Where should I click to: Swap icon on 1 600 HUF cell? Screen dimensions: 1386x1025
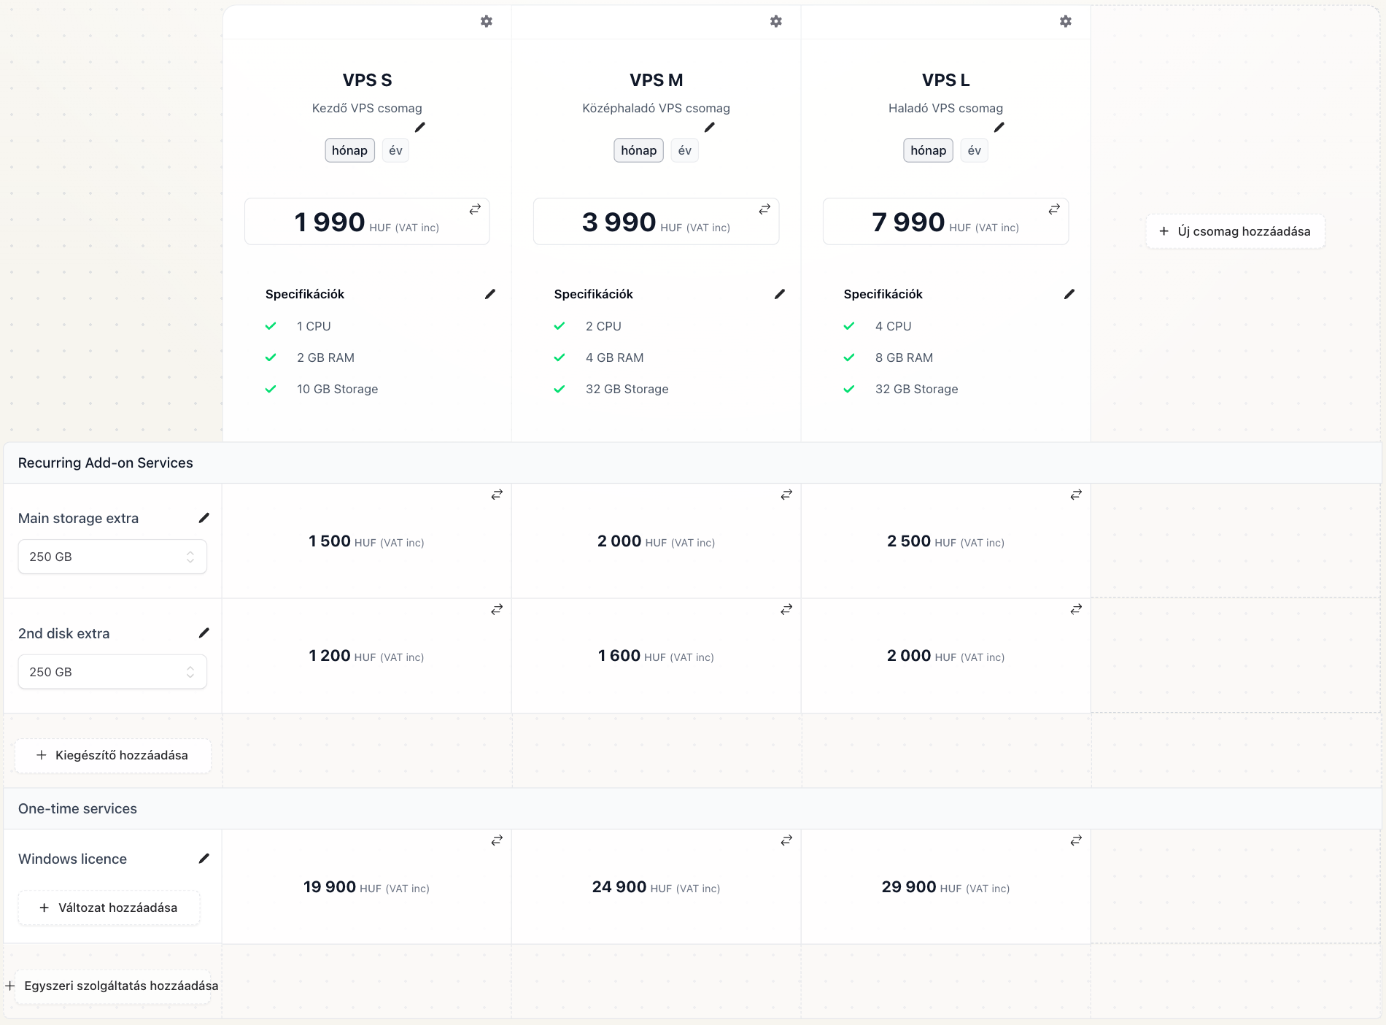786,609
